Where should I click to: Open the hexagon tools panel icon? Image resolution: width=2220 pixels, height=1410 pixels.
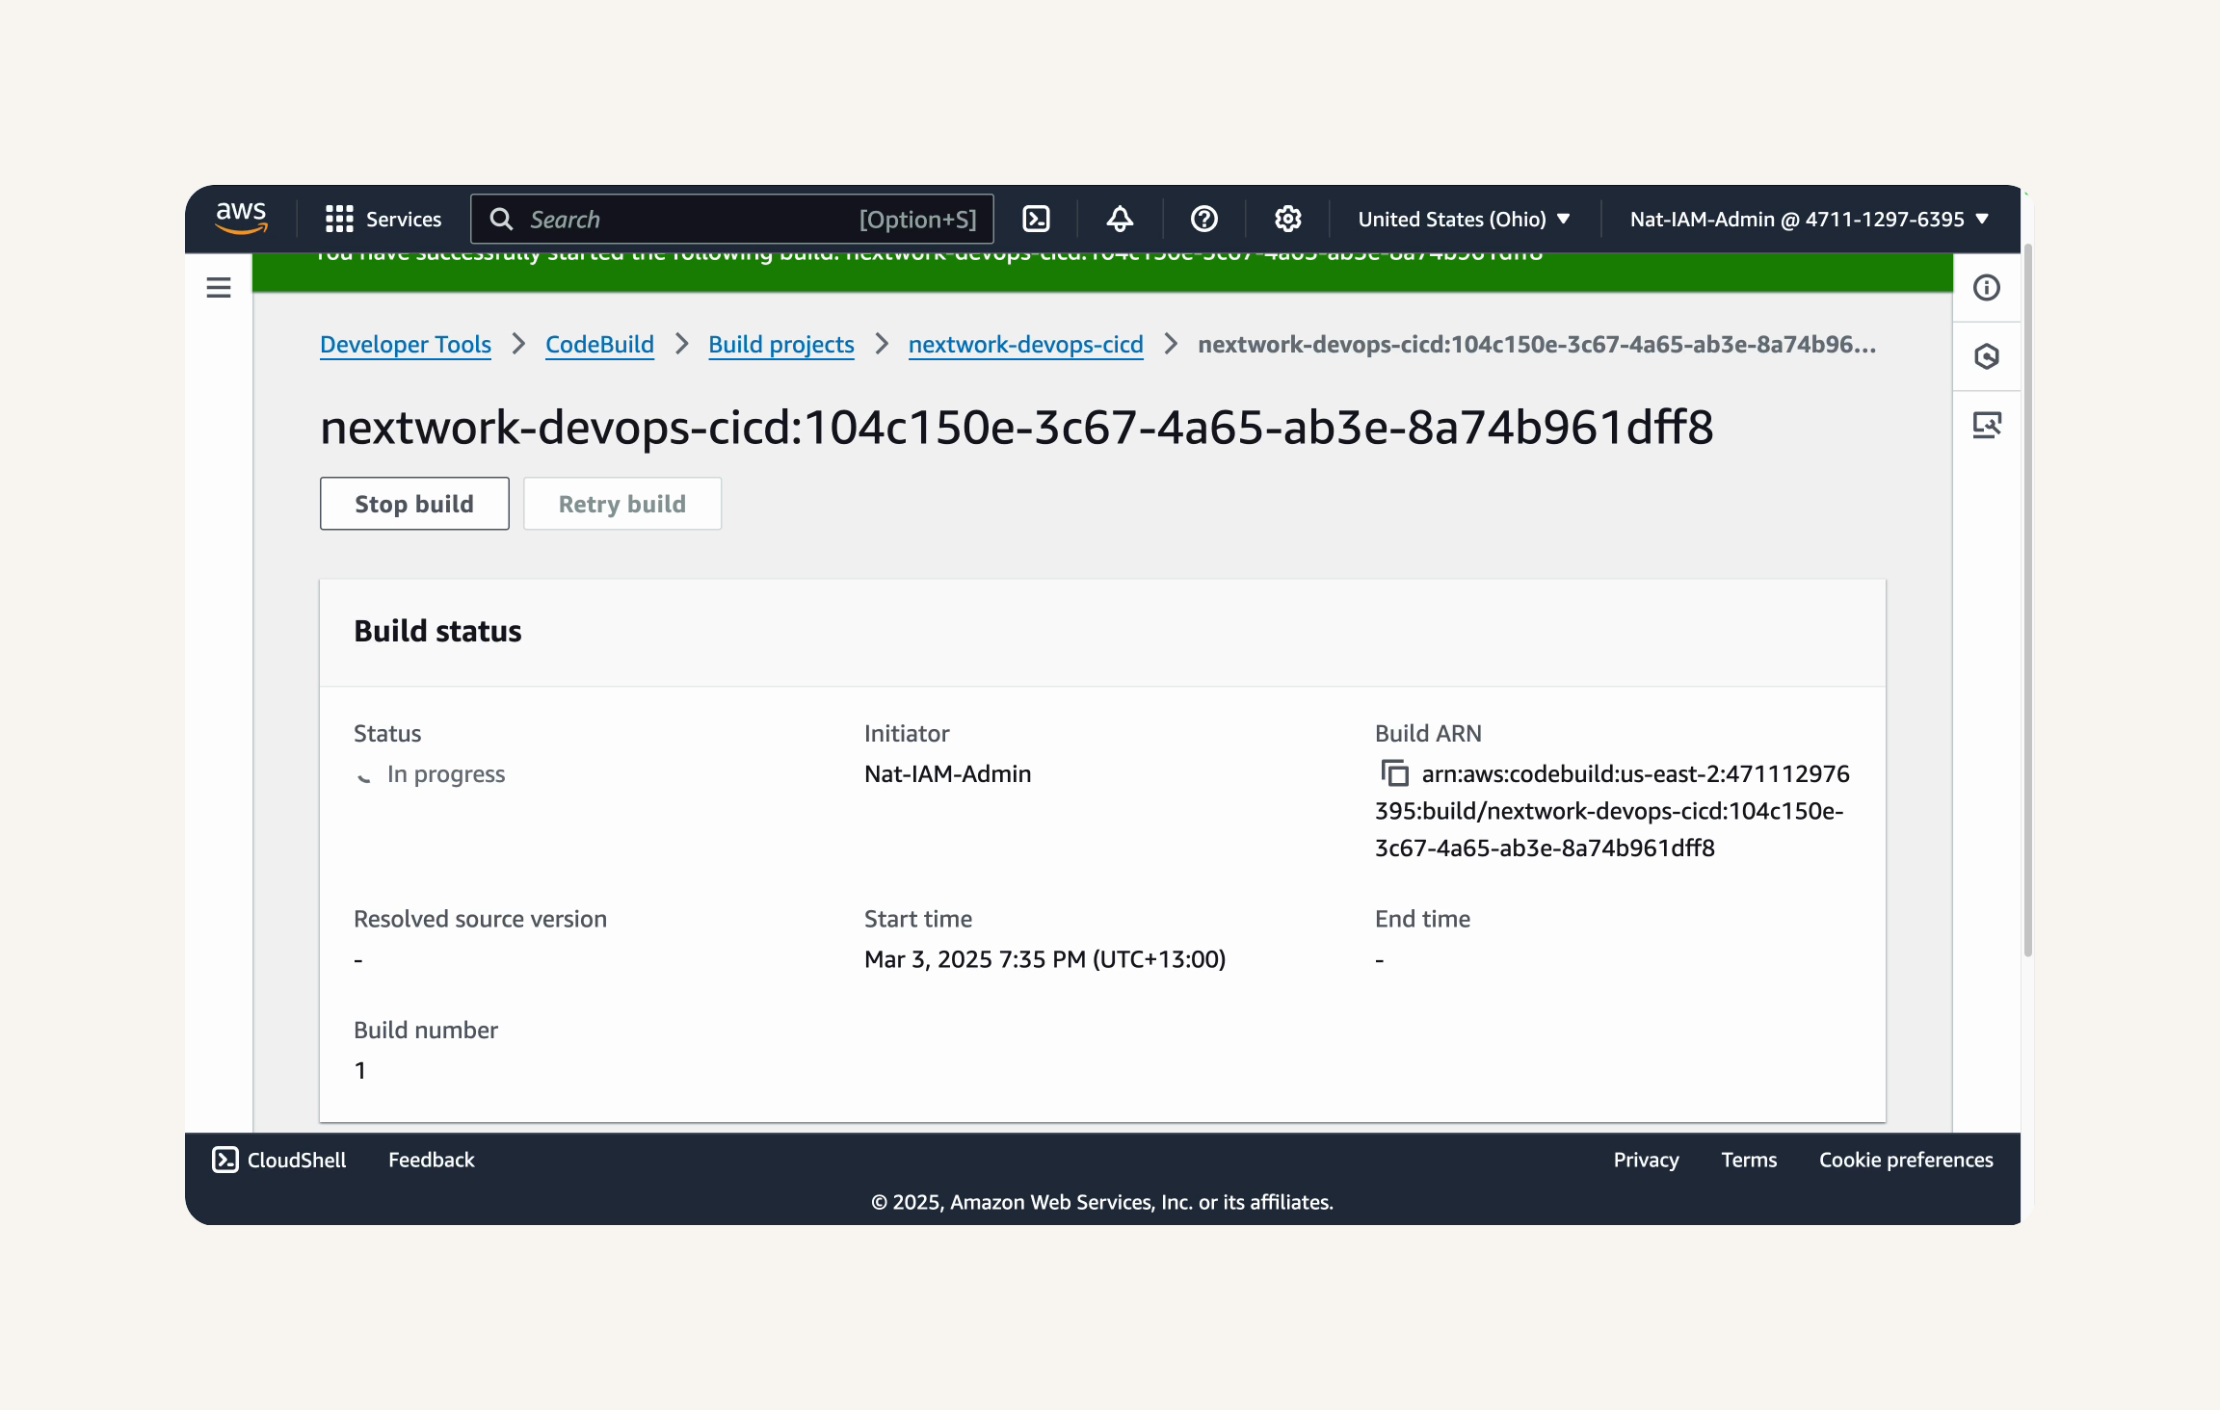coord(1987,356)
